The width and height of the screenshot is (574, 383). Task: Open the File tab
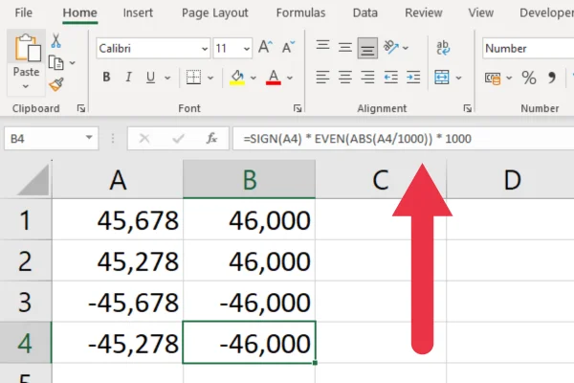23,12
